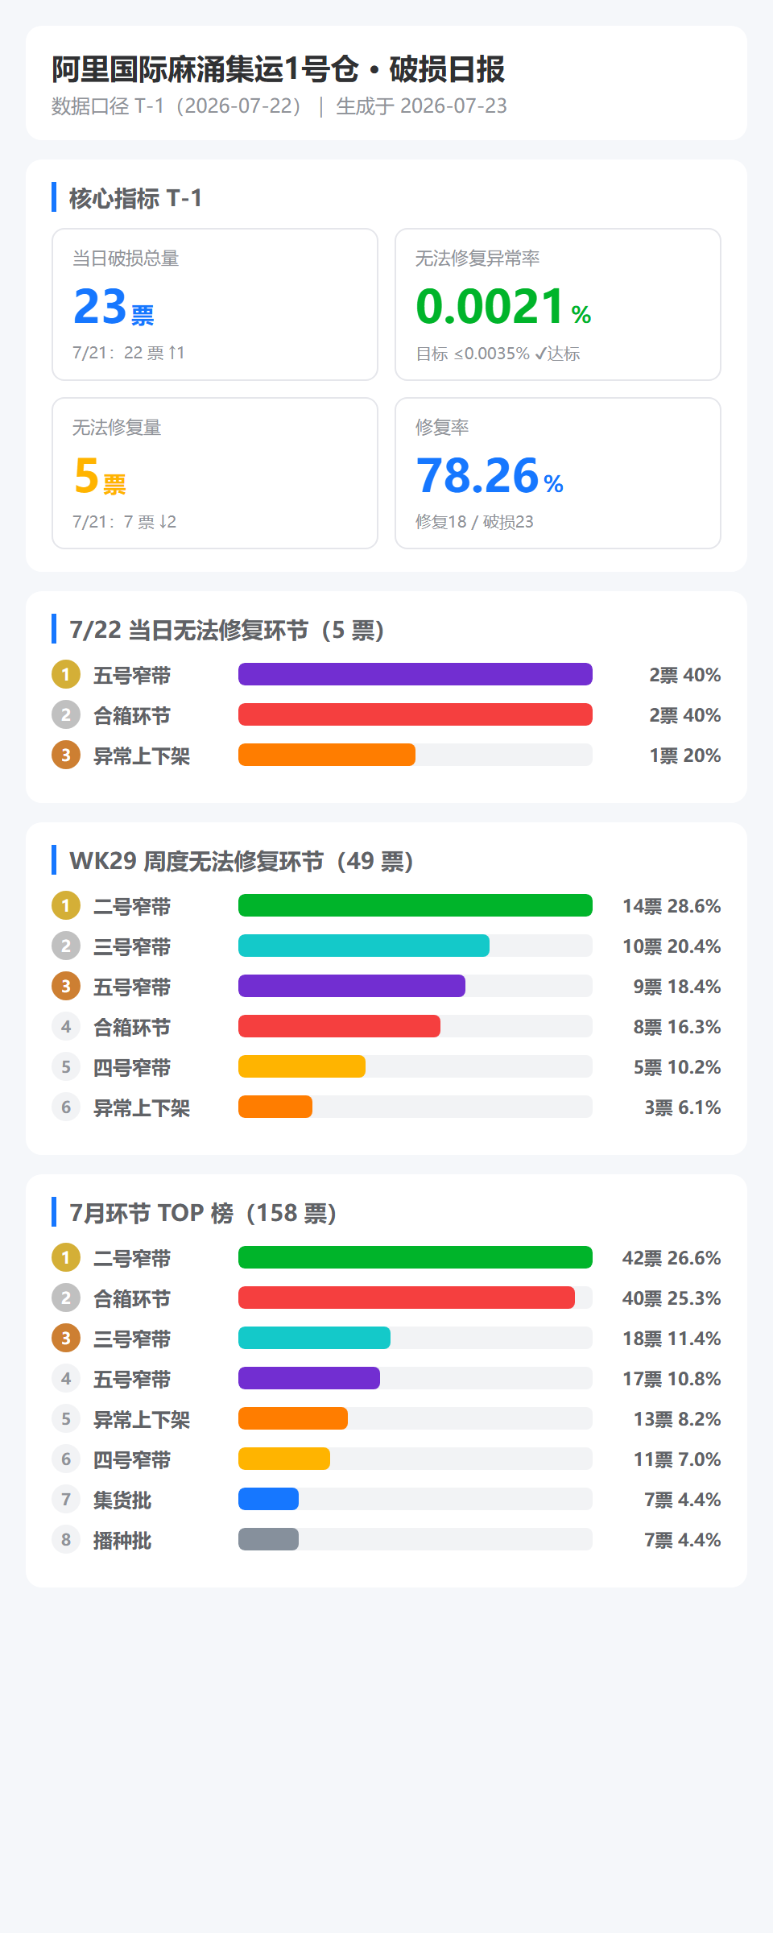Click rank 7 badge beside 集货批

(66, 1499)
